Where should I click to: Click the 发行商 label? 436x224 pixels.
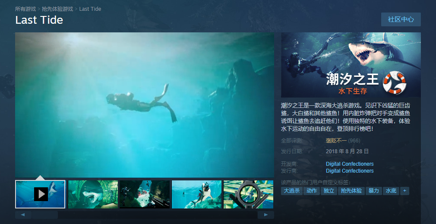coord(290,170)
